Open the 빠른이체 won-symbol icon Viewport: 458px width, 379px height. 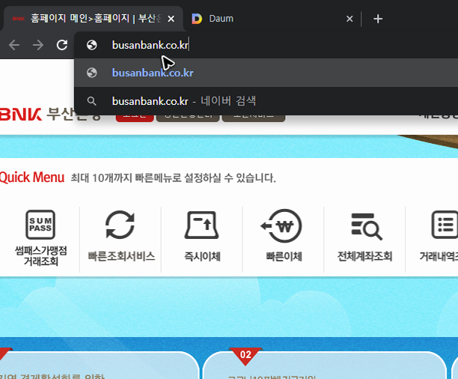(281, 225)
